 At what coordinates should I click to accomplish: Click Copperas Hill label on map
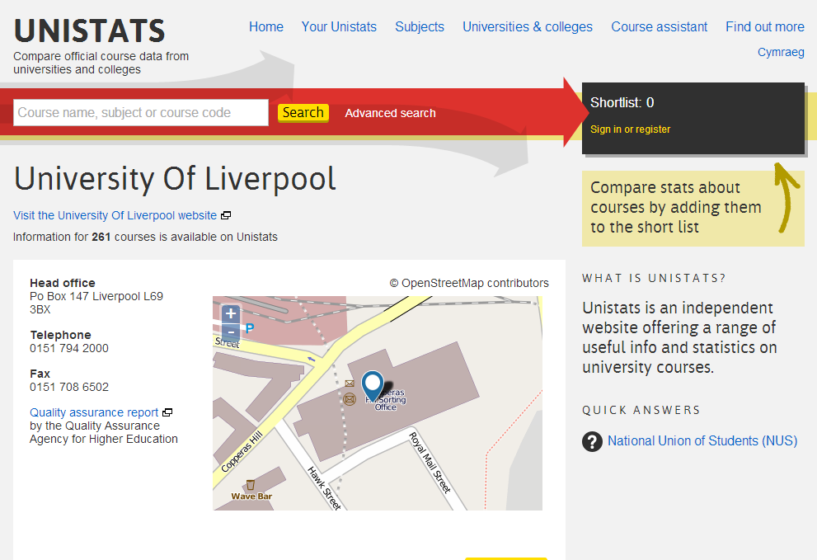pos(242,452)
